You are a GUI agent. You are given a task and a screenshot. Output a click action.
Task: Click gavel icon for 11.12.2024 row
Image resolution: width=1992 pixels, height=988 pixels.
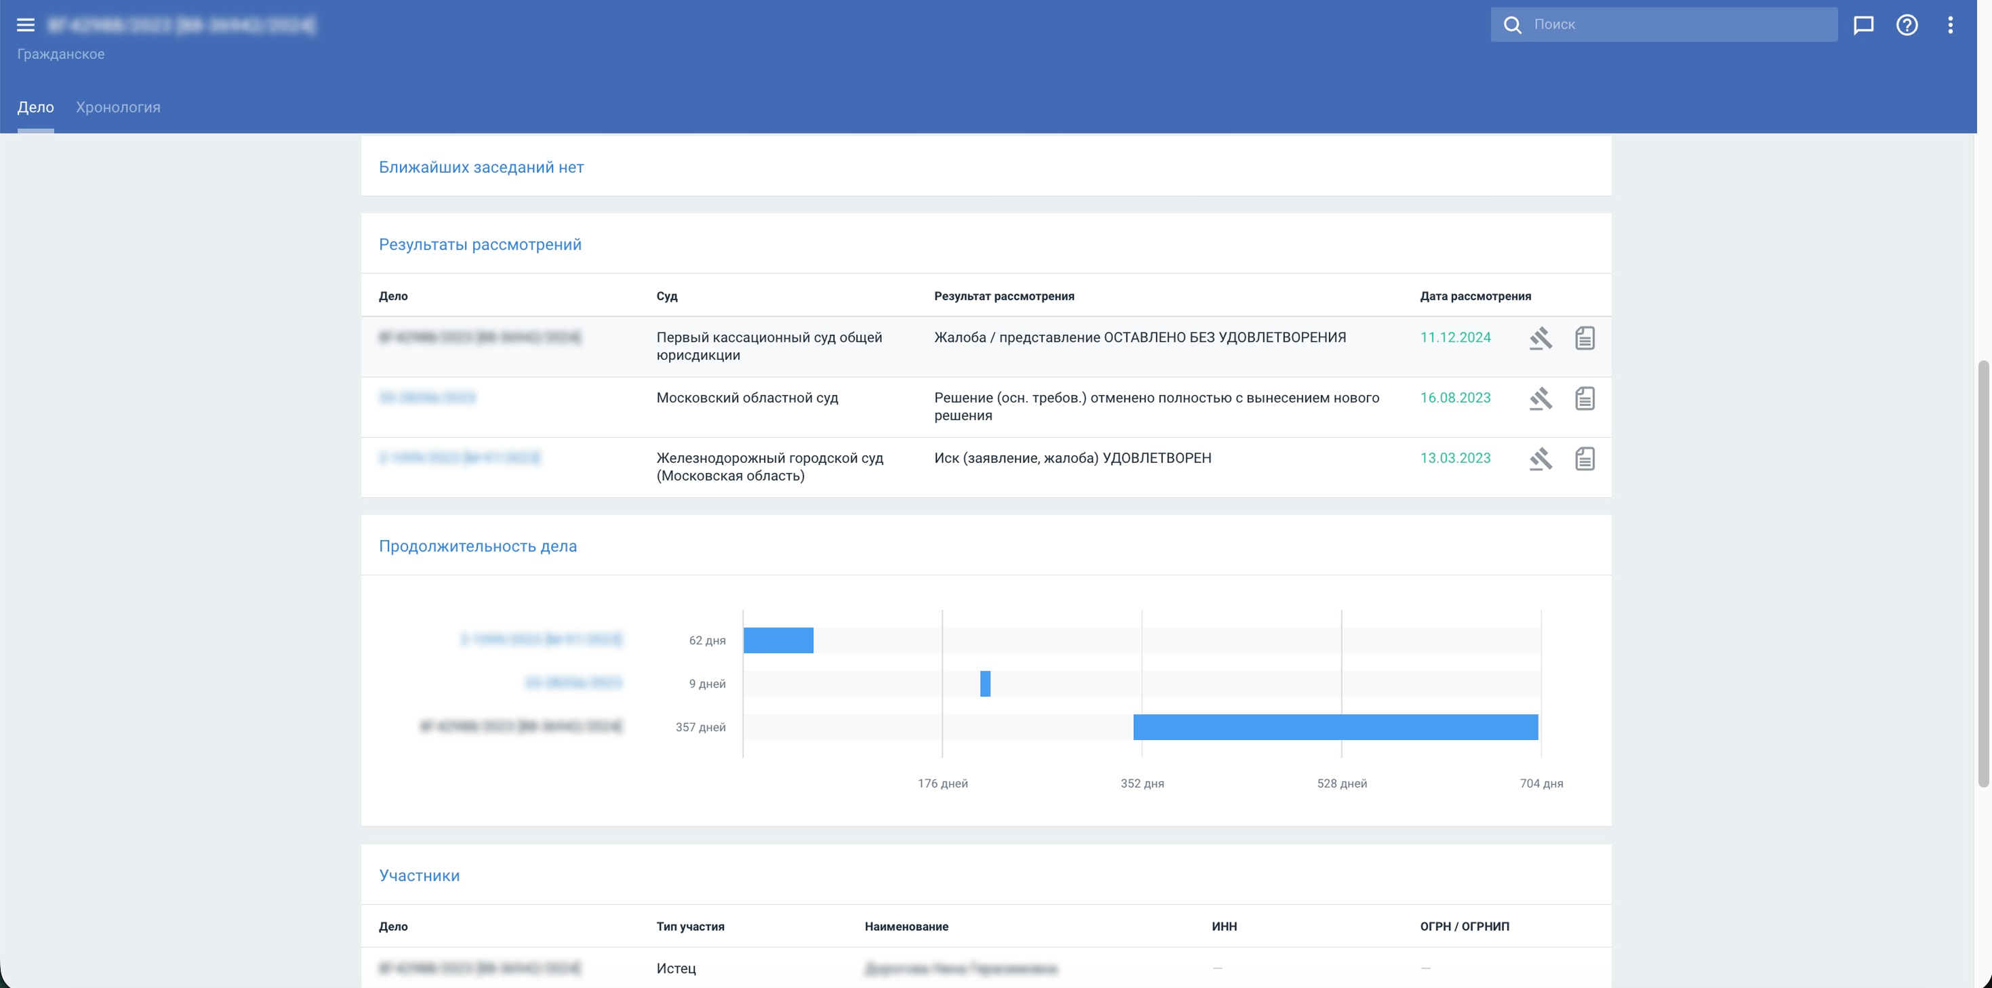[x=1541, y=338]
